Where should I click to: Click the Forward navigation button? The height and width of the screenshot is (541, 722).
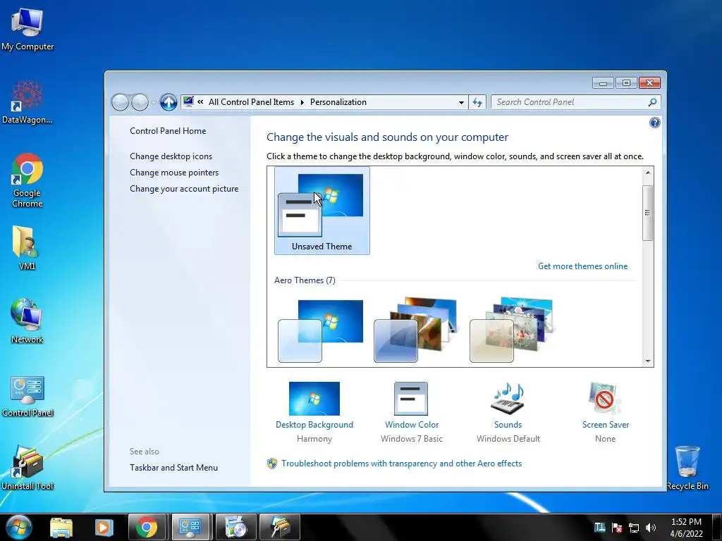pos(140,102)
